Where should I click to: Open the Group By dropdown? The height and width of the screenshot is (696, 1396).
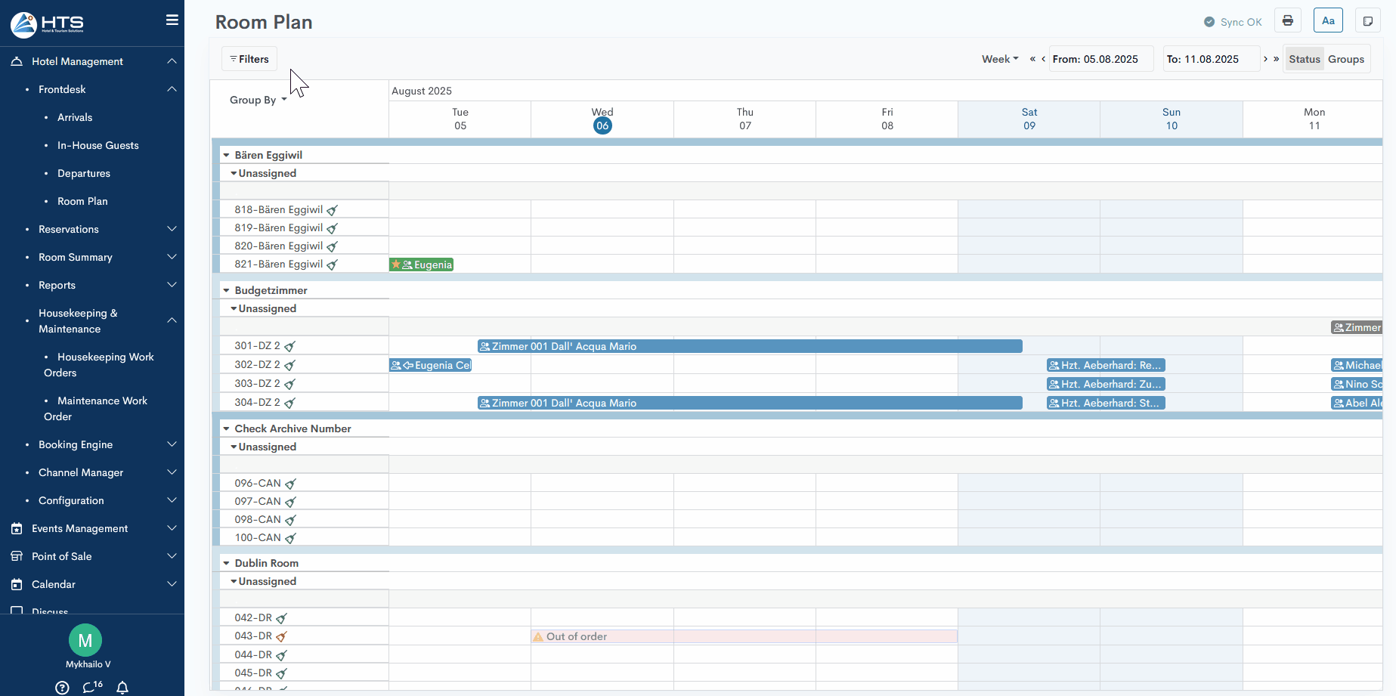258,100
